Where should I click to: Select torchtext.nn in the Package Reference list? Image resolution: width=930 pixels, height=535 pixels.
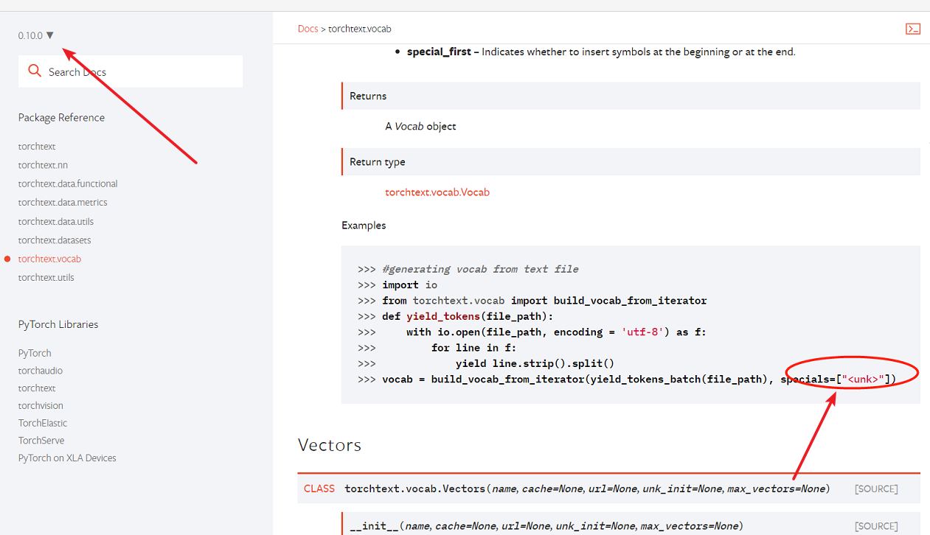point(44,164)
